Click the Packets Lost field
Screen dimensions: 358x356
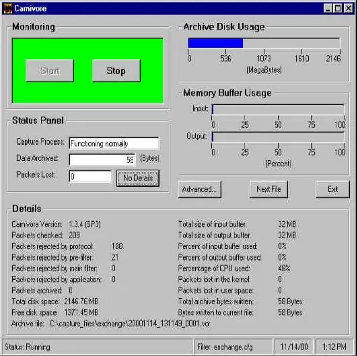pyautogui.click(x=90, y=176)
